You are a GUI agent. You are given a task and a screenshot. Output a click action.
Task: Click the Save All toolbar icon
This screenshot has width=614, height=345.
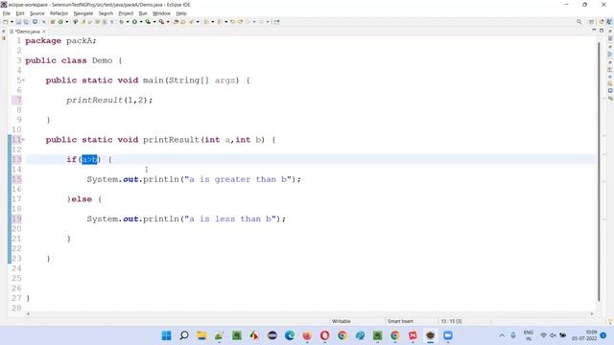[x=26, y=22]
